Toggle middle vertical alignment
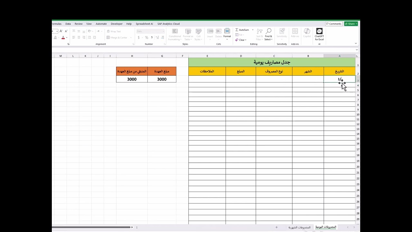 click(79, 31)
